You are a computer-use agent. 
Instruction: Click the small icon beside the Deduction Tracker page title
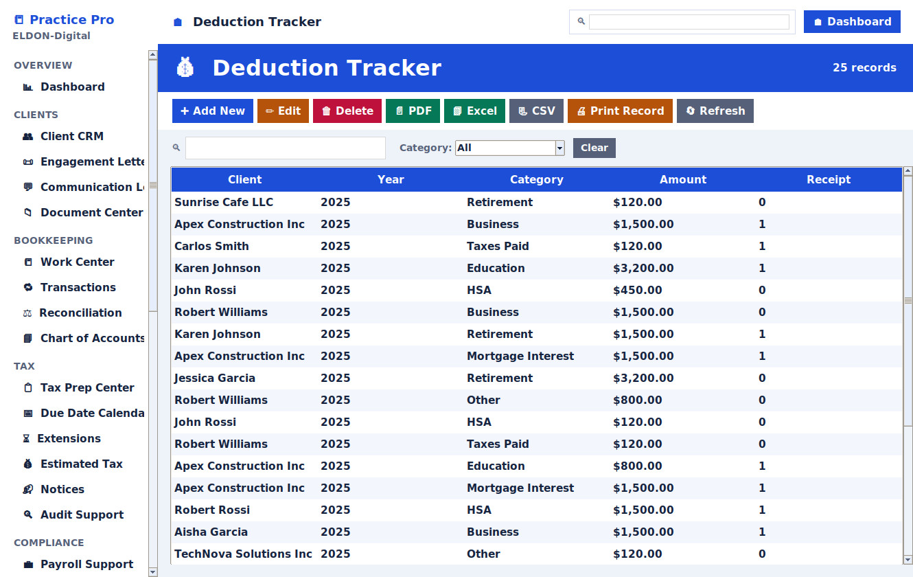pos(178,22)
